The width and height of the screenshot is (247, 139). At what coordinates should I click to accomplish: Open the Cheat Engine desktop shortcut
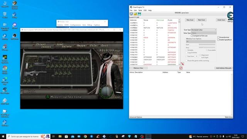(5, 91)
